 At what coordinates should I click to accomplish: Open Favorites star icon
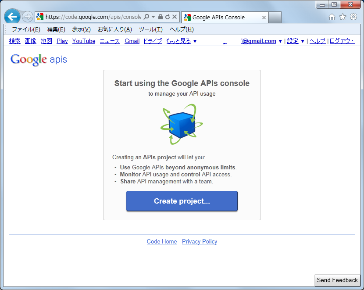pos(343,17)
